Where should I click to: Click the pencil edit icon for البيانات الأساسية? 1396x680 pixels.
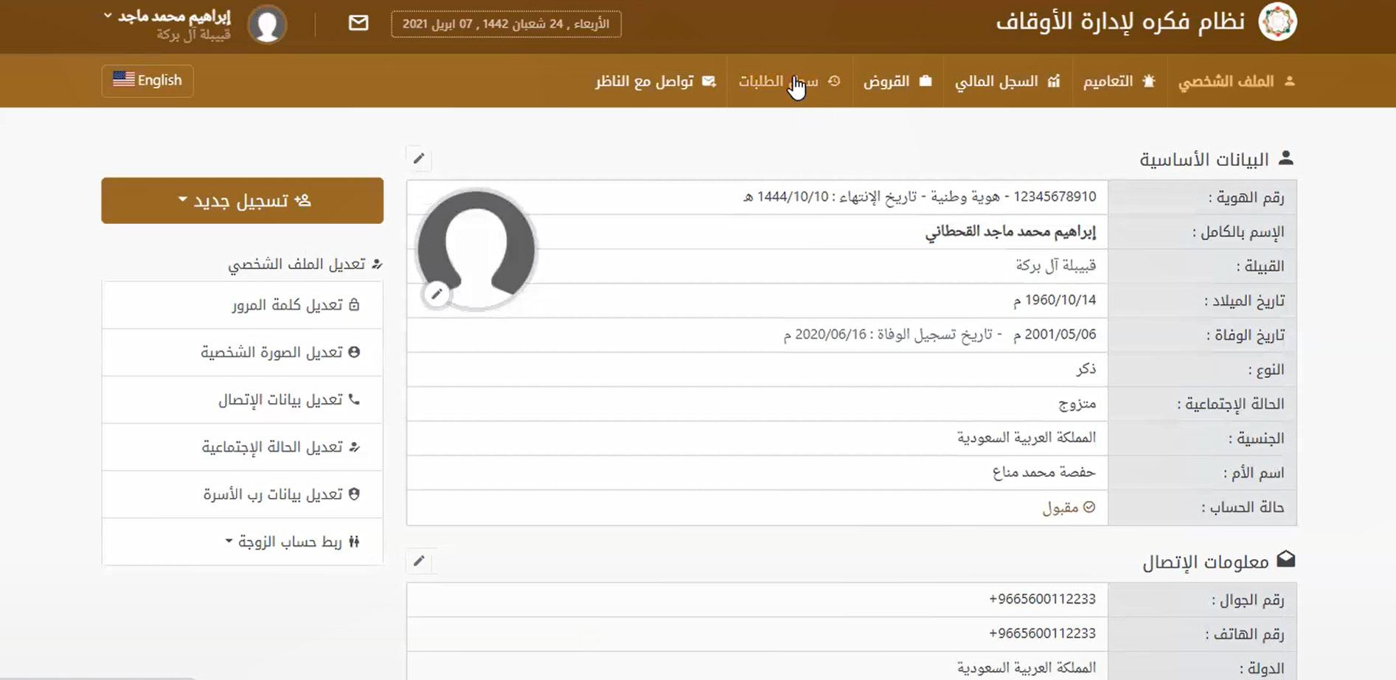(419, 158)
